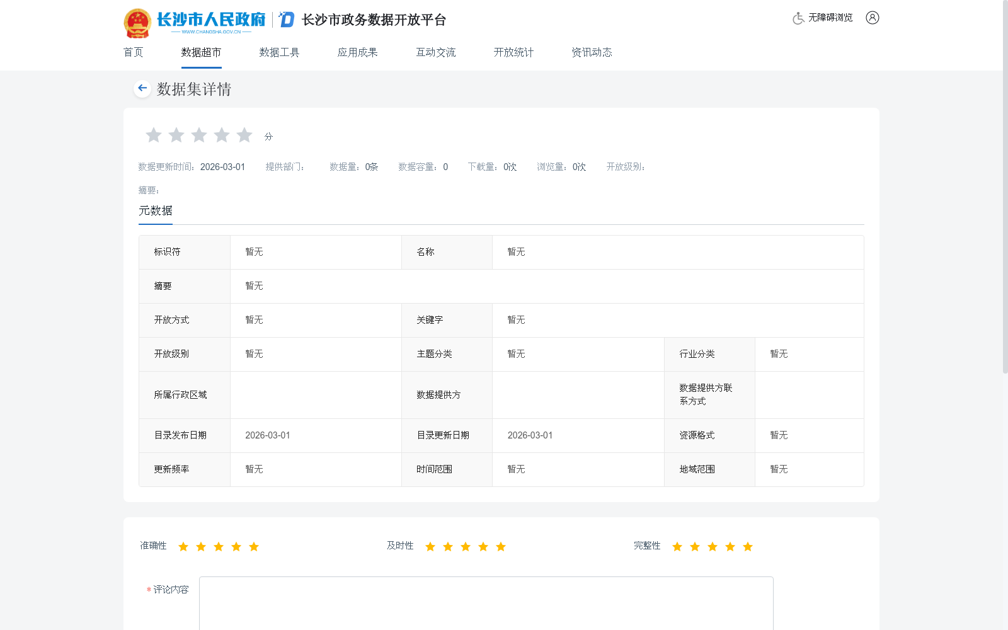Set 及时性 rating to four stars
This screenshot has height=630, width=1008.
483,546
